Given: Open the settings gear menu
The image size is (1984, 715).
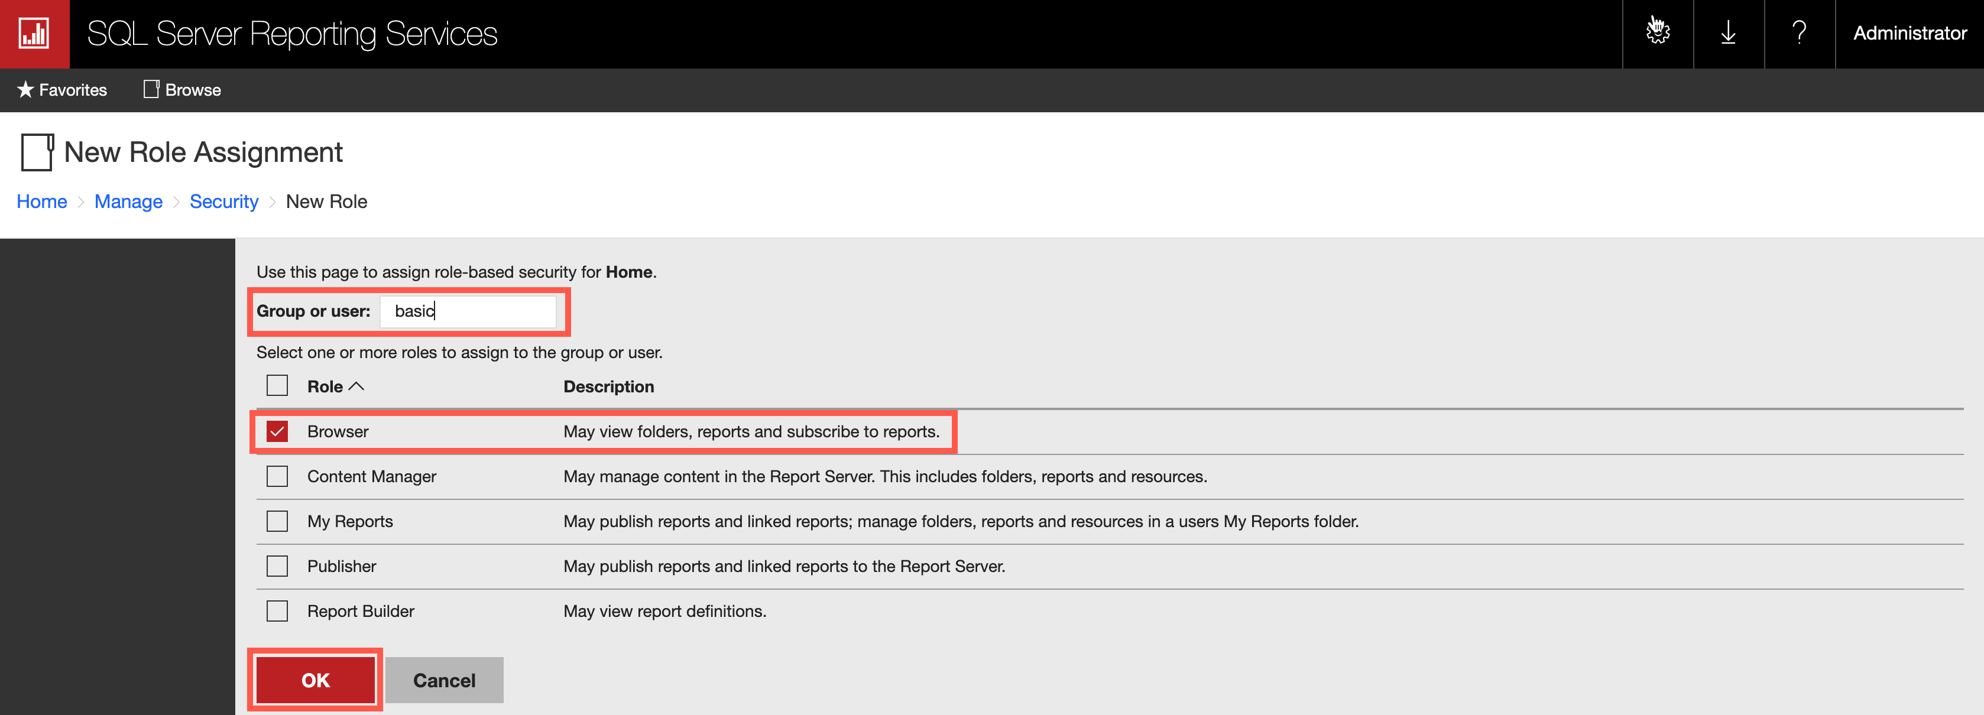Looking at the screenshot, I should point(1658,33).
